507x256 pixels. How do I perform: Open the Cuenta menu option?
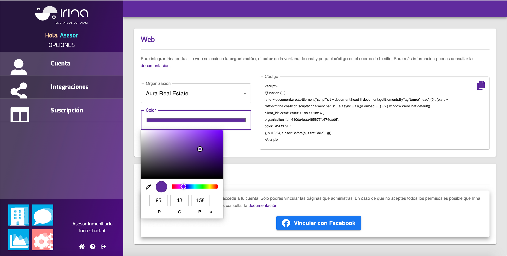point(62,64)
